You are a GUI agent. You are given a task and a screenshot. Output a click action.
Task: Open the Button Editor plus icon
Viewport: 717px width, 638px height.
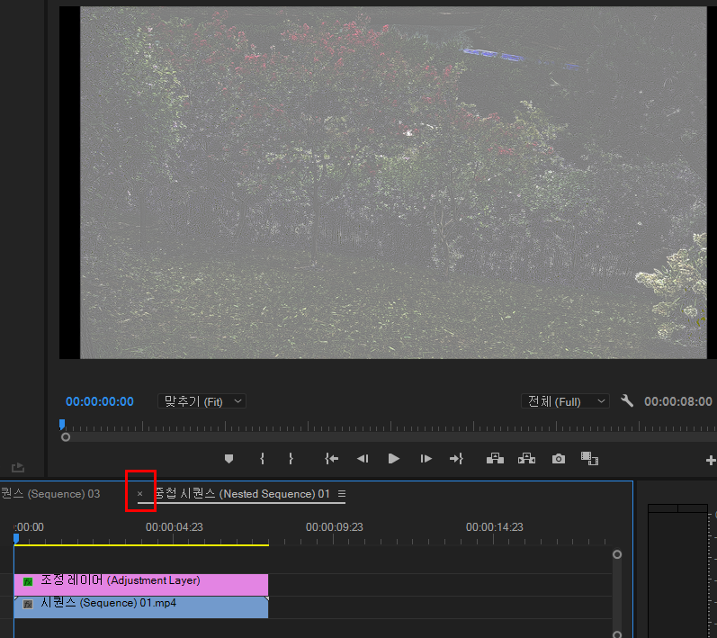coord(711,460)
